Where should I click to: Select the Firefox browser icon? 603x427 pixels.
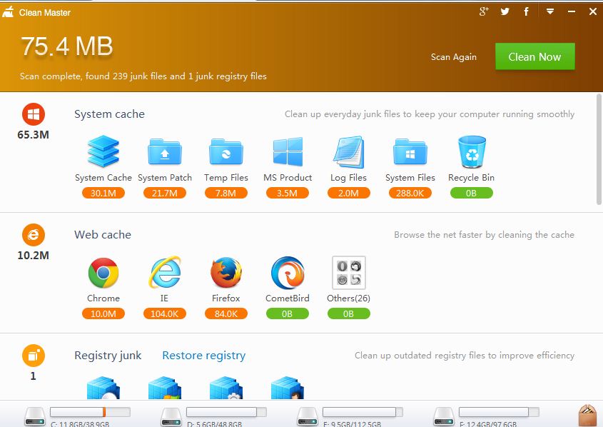pos(226,273)
